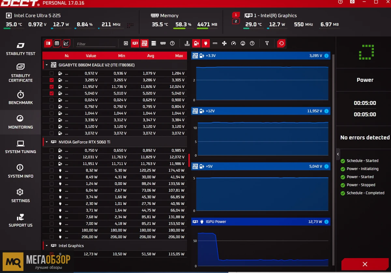The width and height of the screenshot is (391, 273).
Task: Toggle the usage dial sensor filter
Action: [243, 43]
